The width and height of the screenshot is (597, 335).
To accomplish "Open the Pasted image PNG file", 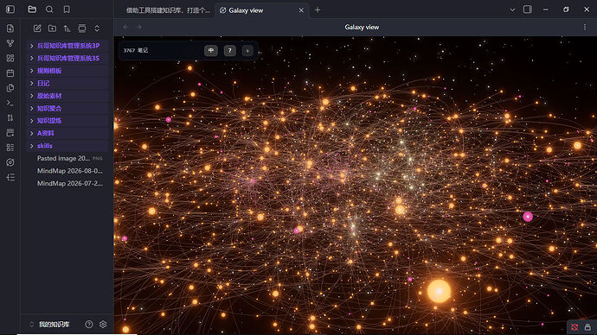I will point(67,158).
